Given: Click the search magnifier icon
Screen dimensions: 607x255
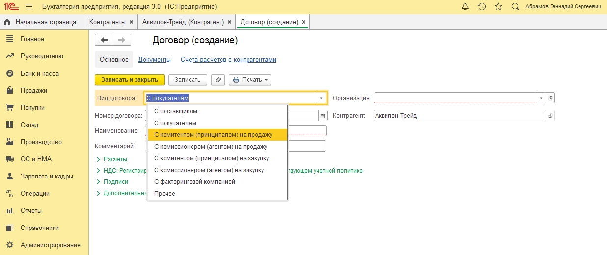Looking at the screenshot, I should click(x=515, y=7).
